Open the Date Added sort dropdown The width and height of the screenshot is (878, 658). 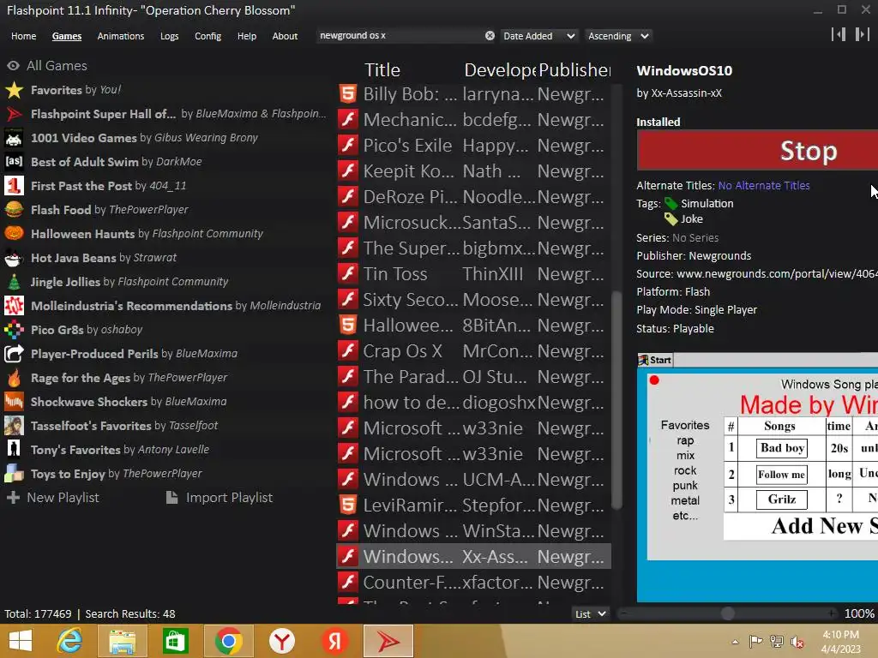click(x=538, y=36)
